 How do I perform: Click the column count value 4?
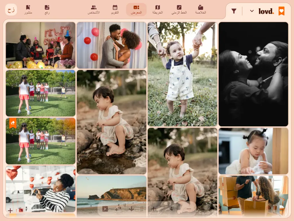point(171,209)
